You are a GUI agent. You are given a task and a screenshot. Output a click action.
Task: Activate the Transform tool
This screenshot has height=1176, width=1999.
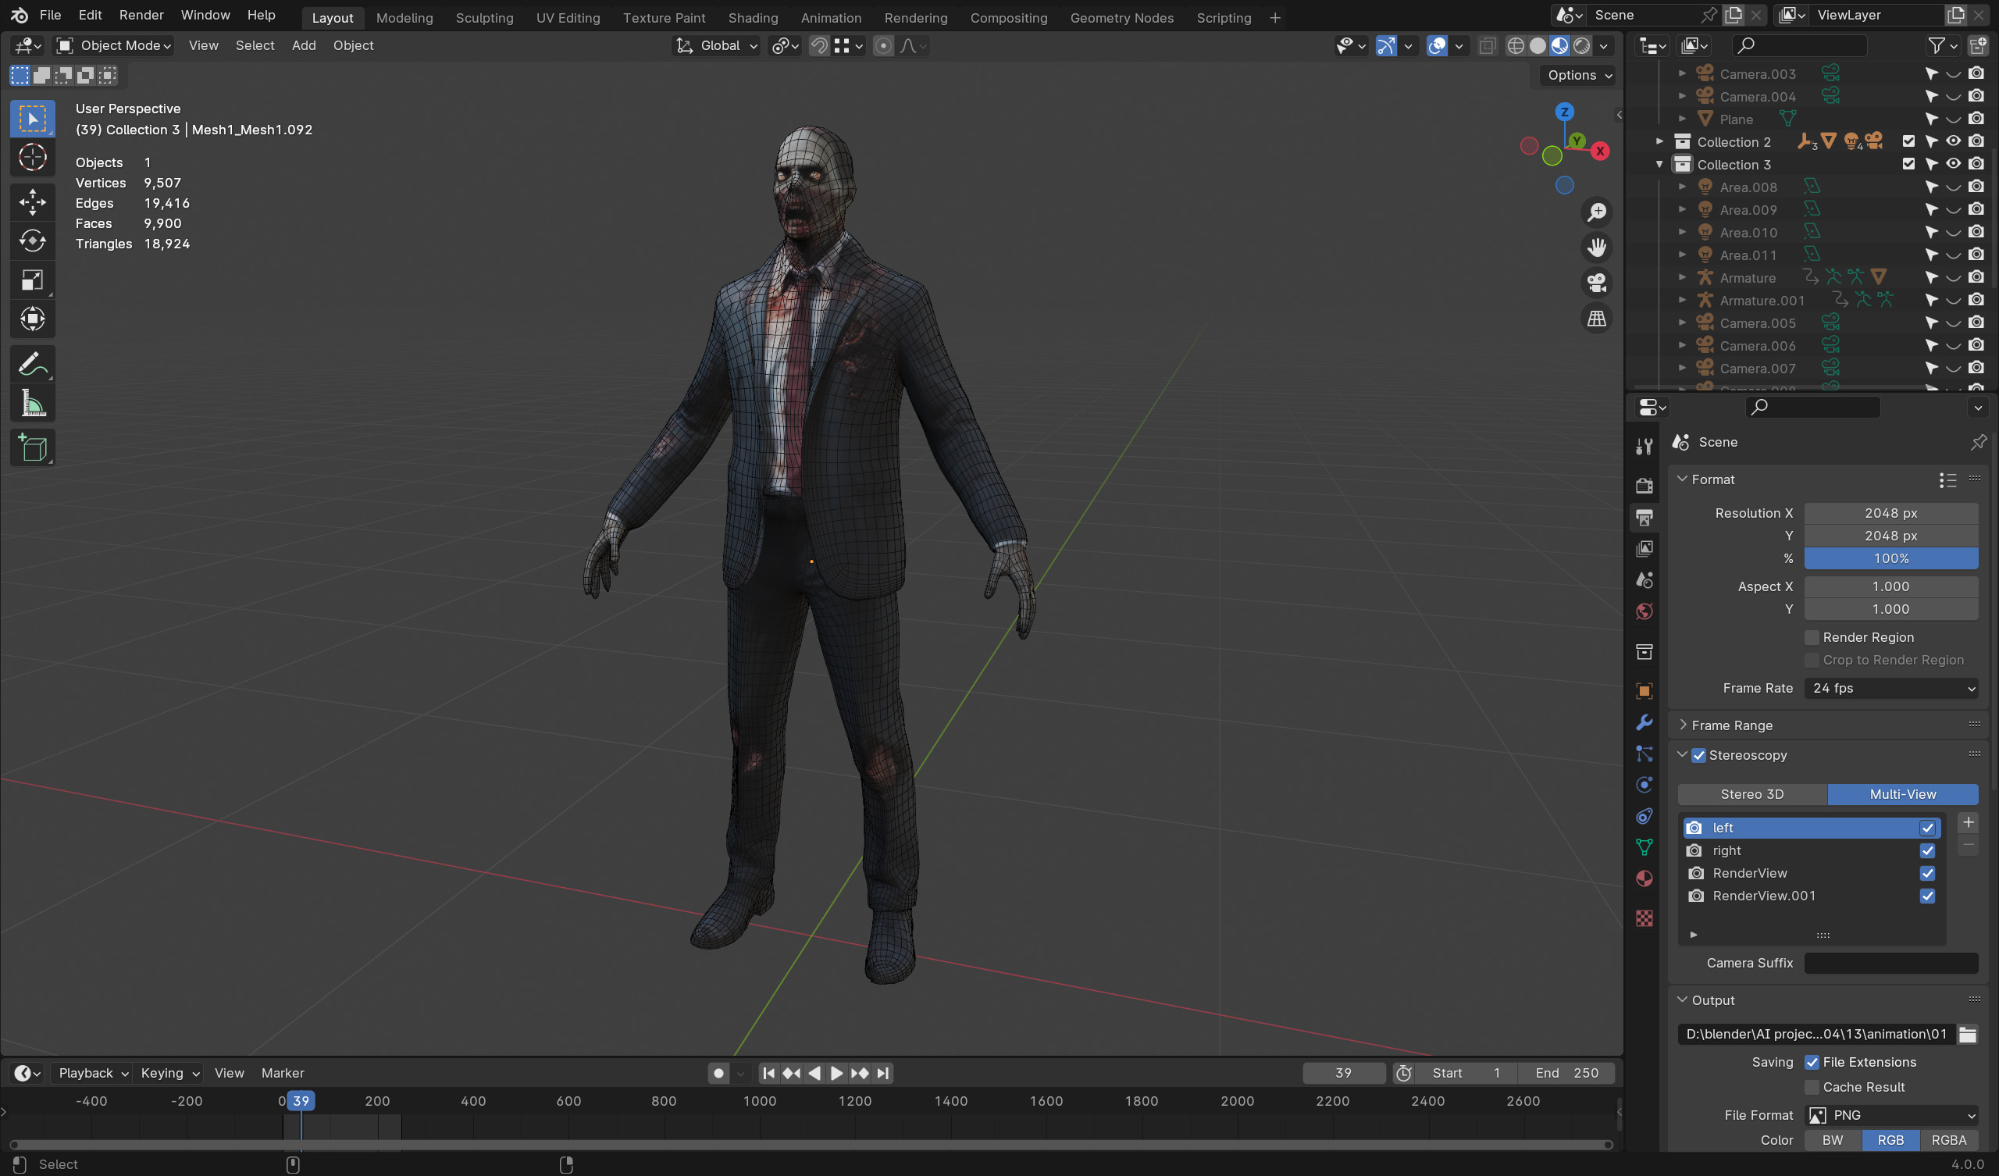(33, 319)
